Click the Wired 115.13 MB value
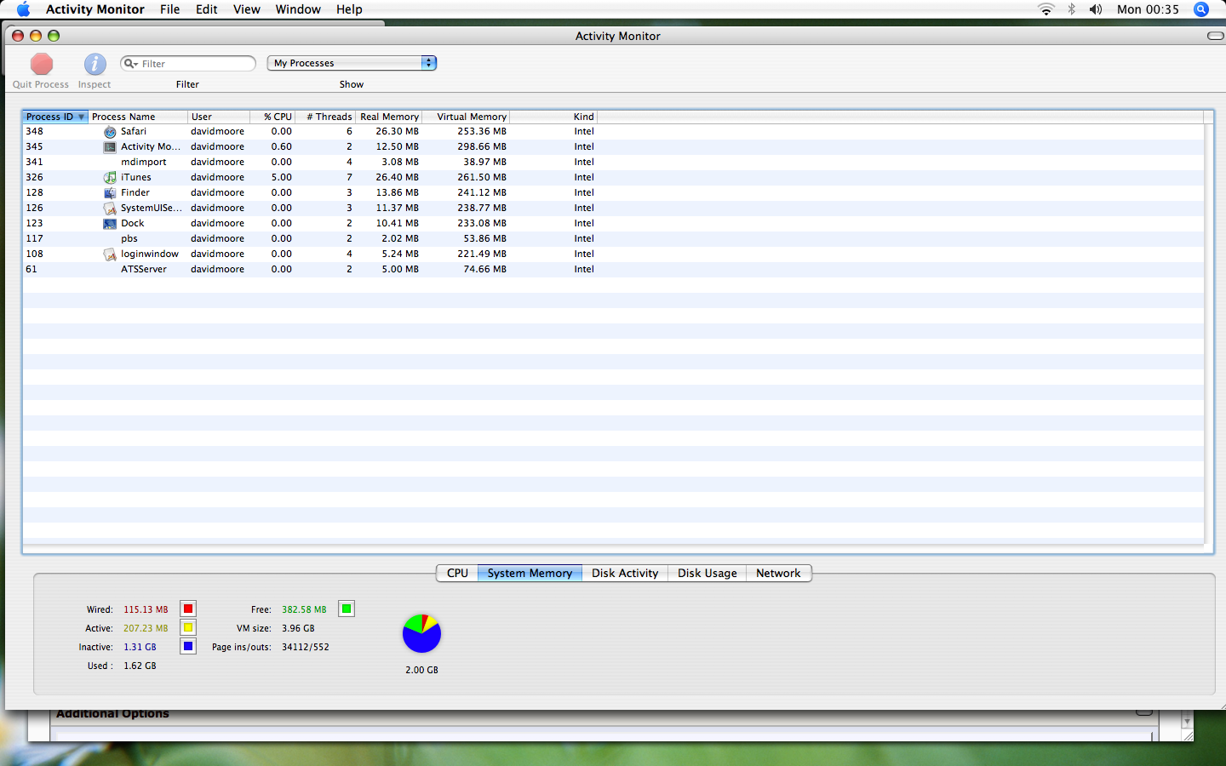Viewport: 1226px width, 766px height. pos(146,609)
